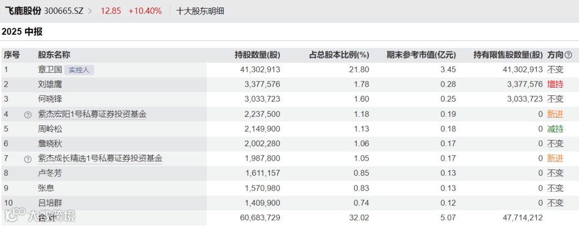Select shareholder 周岭松
The width and height of the screenshot is (579, 226).
(x=50, y=129)
